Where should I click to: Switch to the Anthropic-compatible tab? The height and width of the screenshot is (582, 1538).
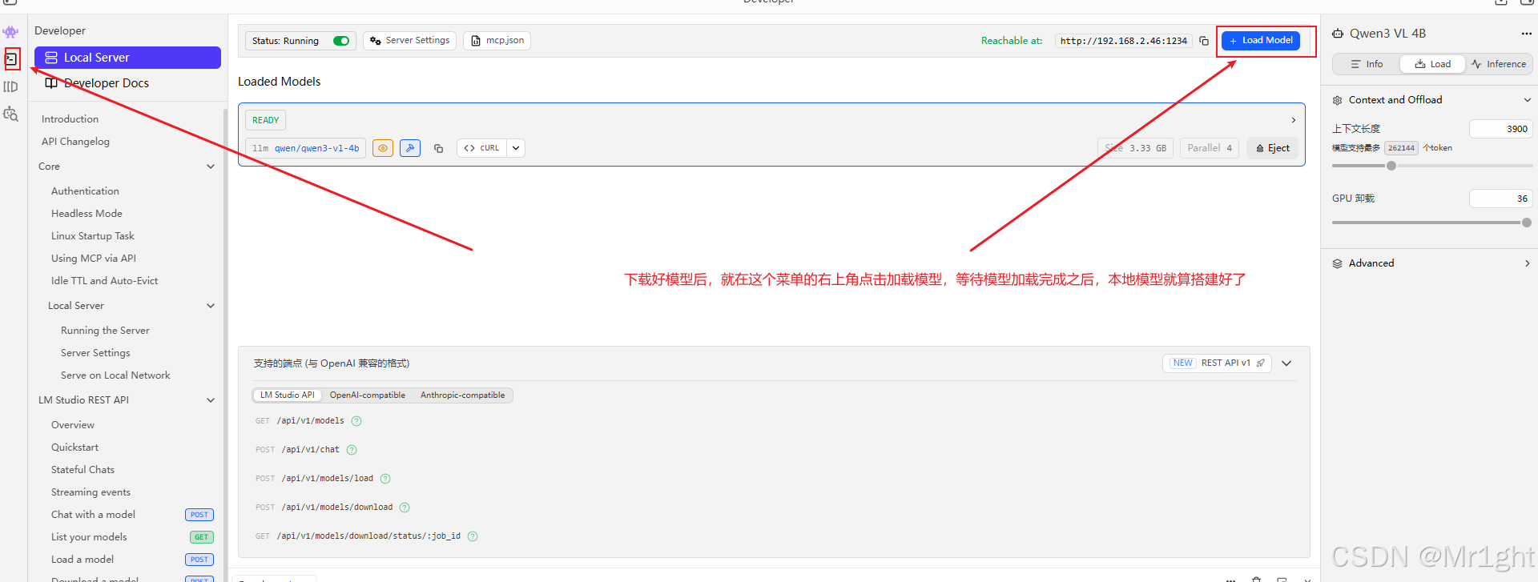(x=462, y=395)
